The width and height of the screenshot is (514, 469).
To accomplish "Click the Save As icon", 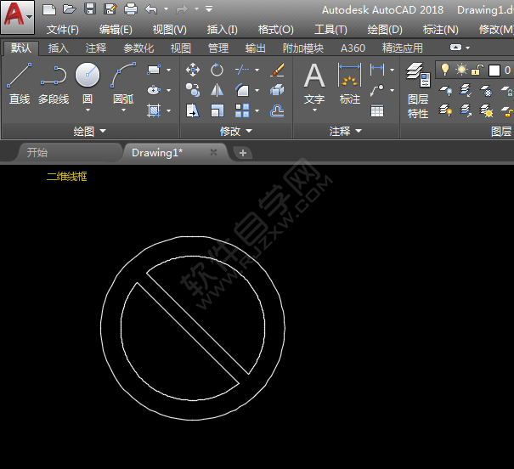I will (x=110, y=9).
